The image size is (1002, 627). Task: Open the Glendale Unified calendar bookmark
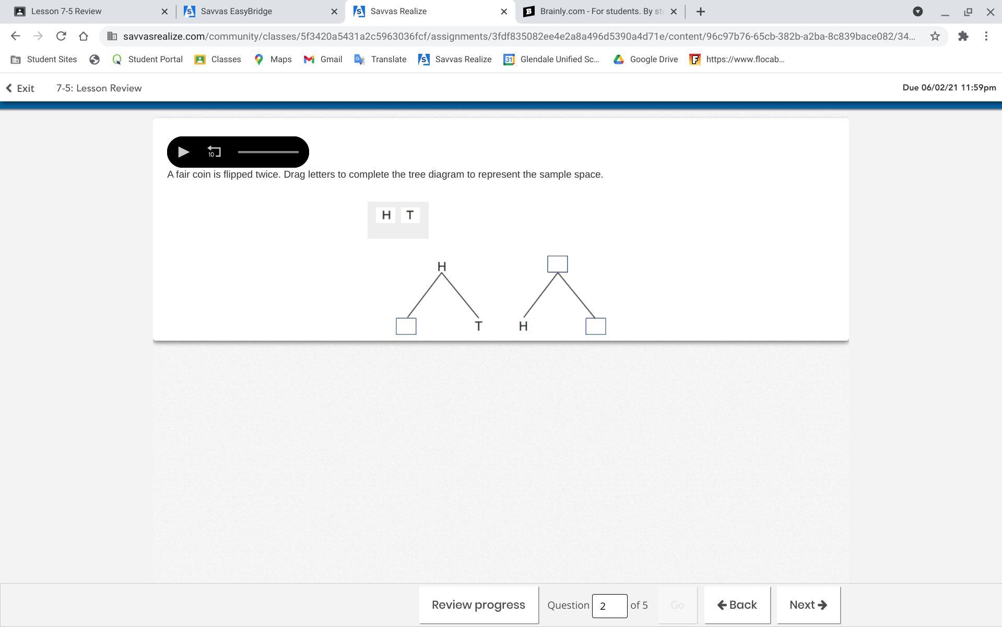pos(551,60)
